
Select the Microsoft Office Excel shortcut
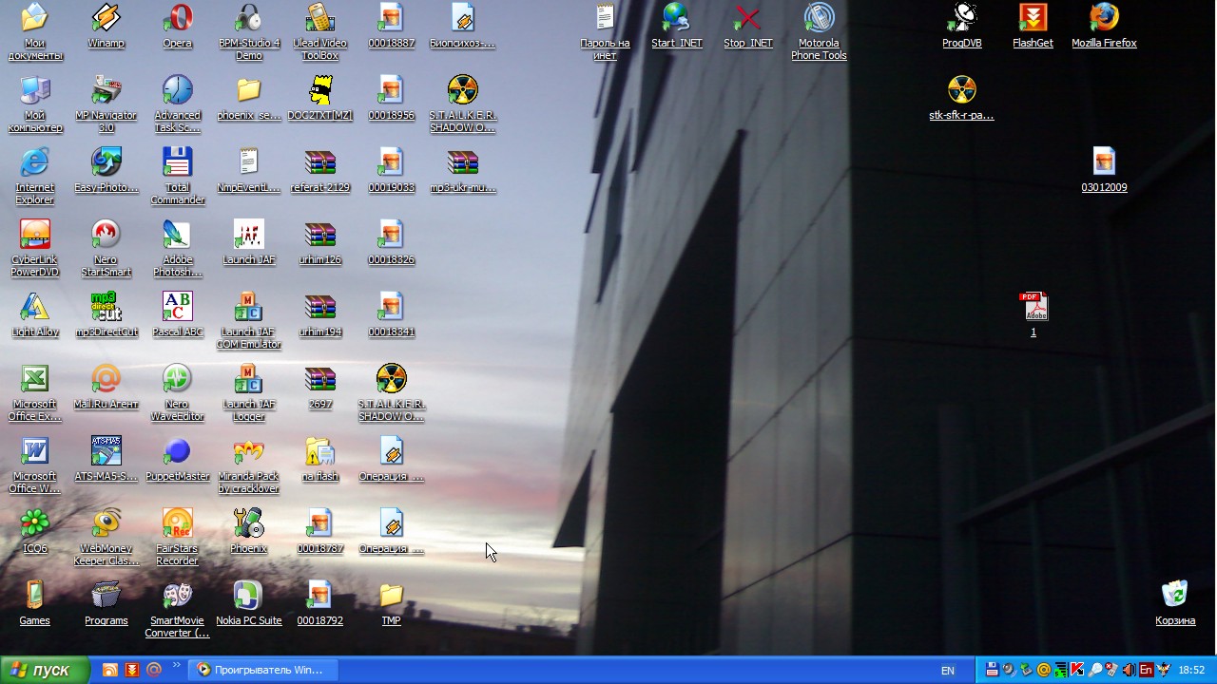point(34,391)
